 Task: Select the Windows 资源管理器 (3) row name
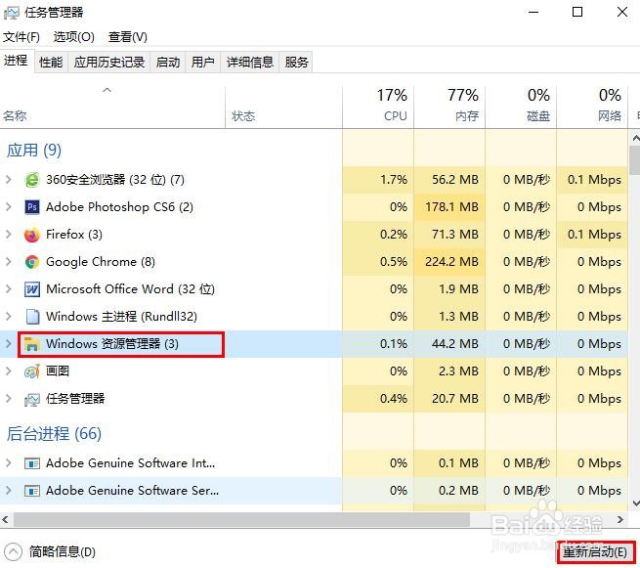point(112,344)
